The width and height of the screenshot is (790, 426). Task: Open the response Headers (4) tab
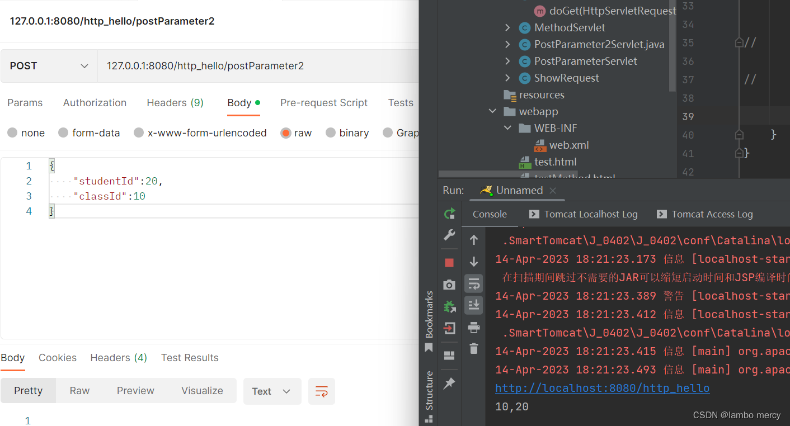[119, 358]
